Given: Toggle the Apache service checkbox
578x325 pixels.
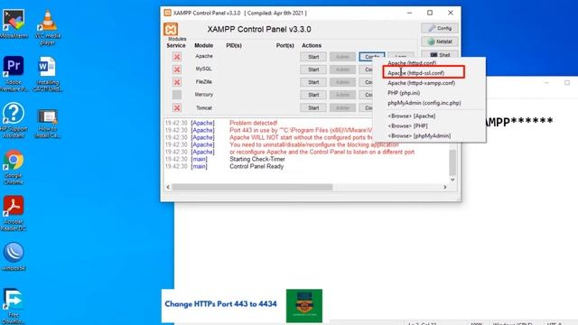Looking at the screenshot, I should point(177,57).
